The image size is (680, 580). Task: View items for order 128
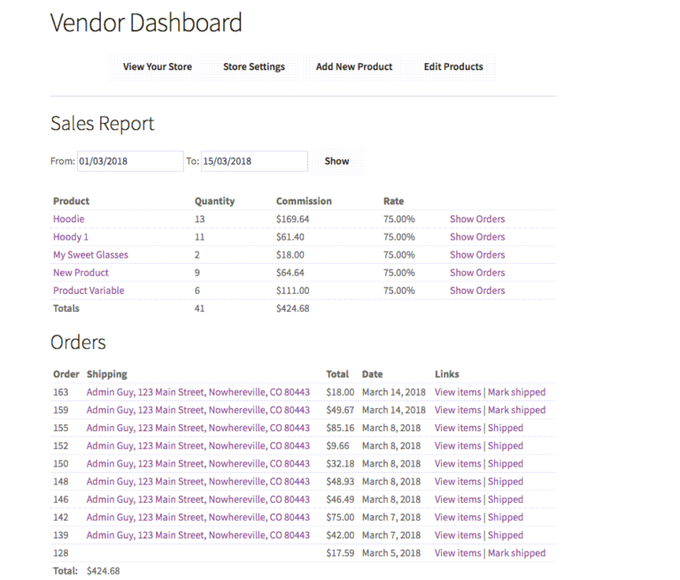pos(458,553)
